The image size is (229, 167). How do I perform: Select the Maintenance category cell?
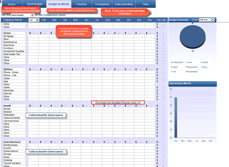[14, 42]
